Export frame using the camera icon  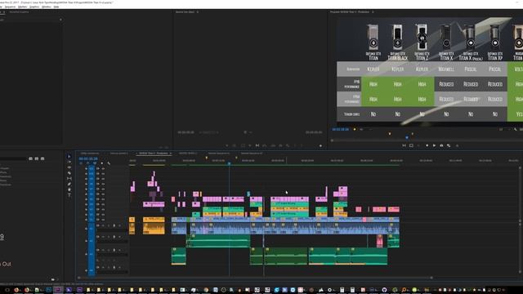pos(441,145)
